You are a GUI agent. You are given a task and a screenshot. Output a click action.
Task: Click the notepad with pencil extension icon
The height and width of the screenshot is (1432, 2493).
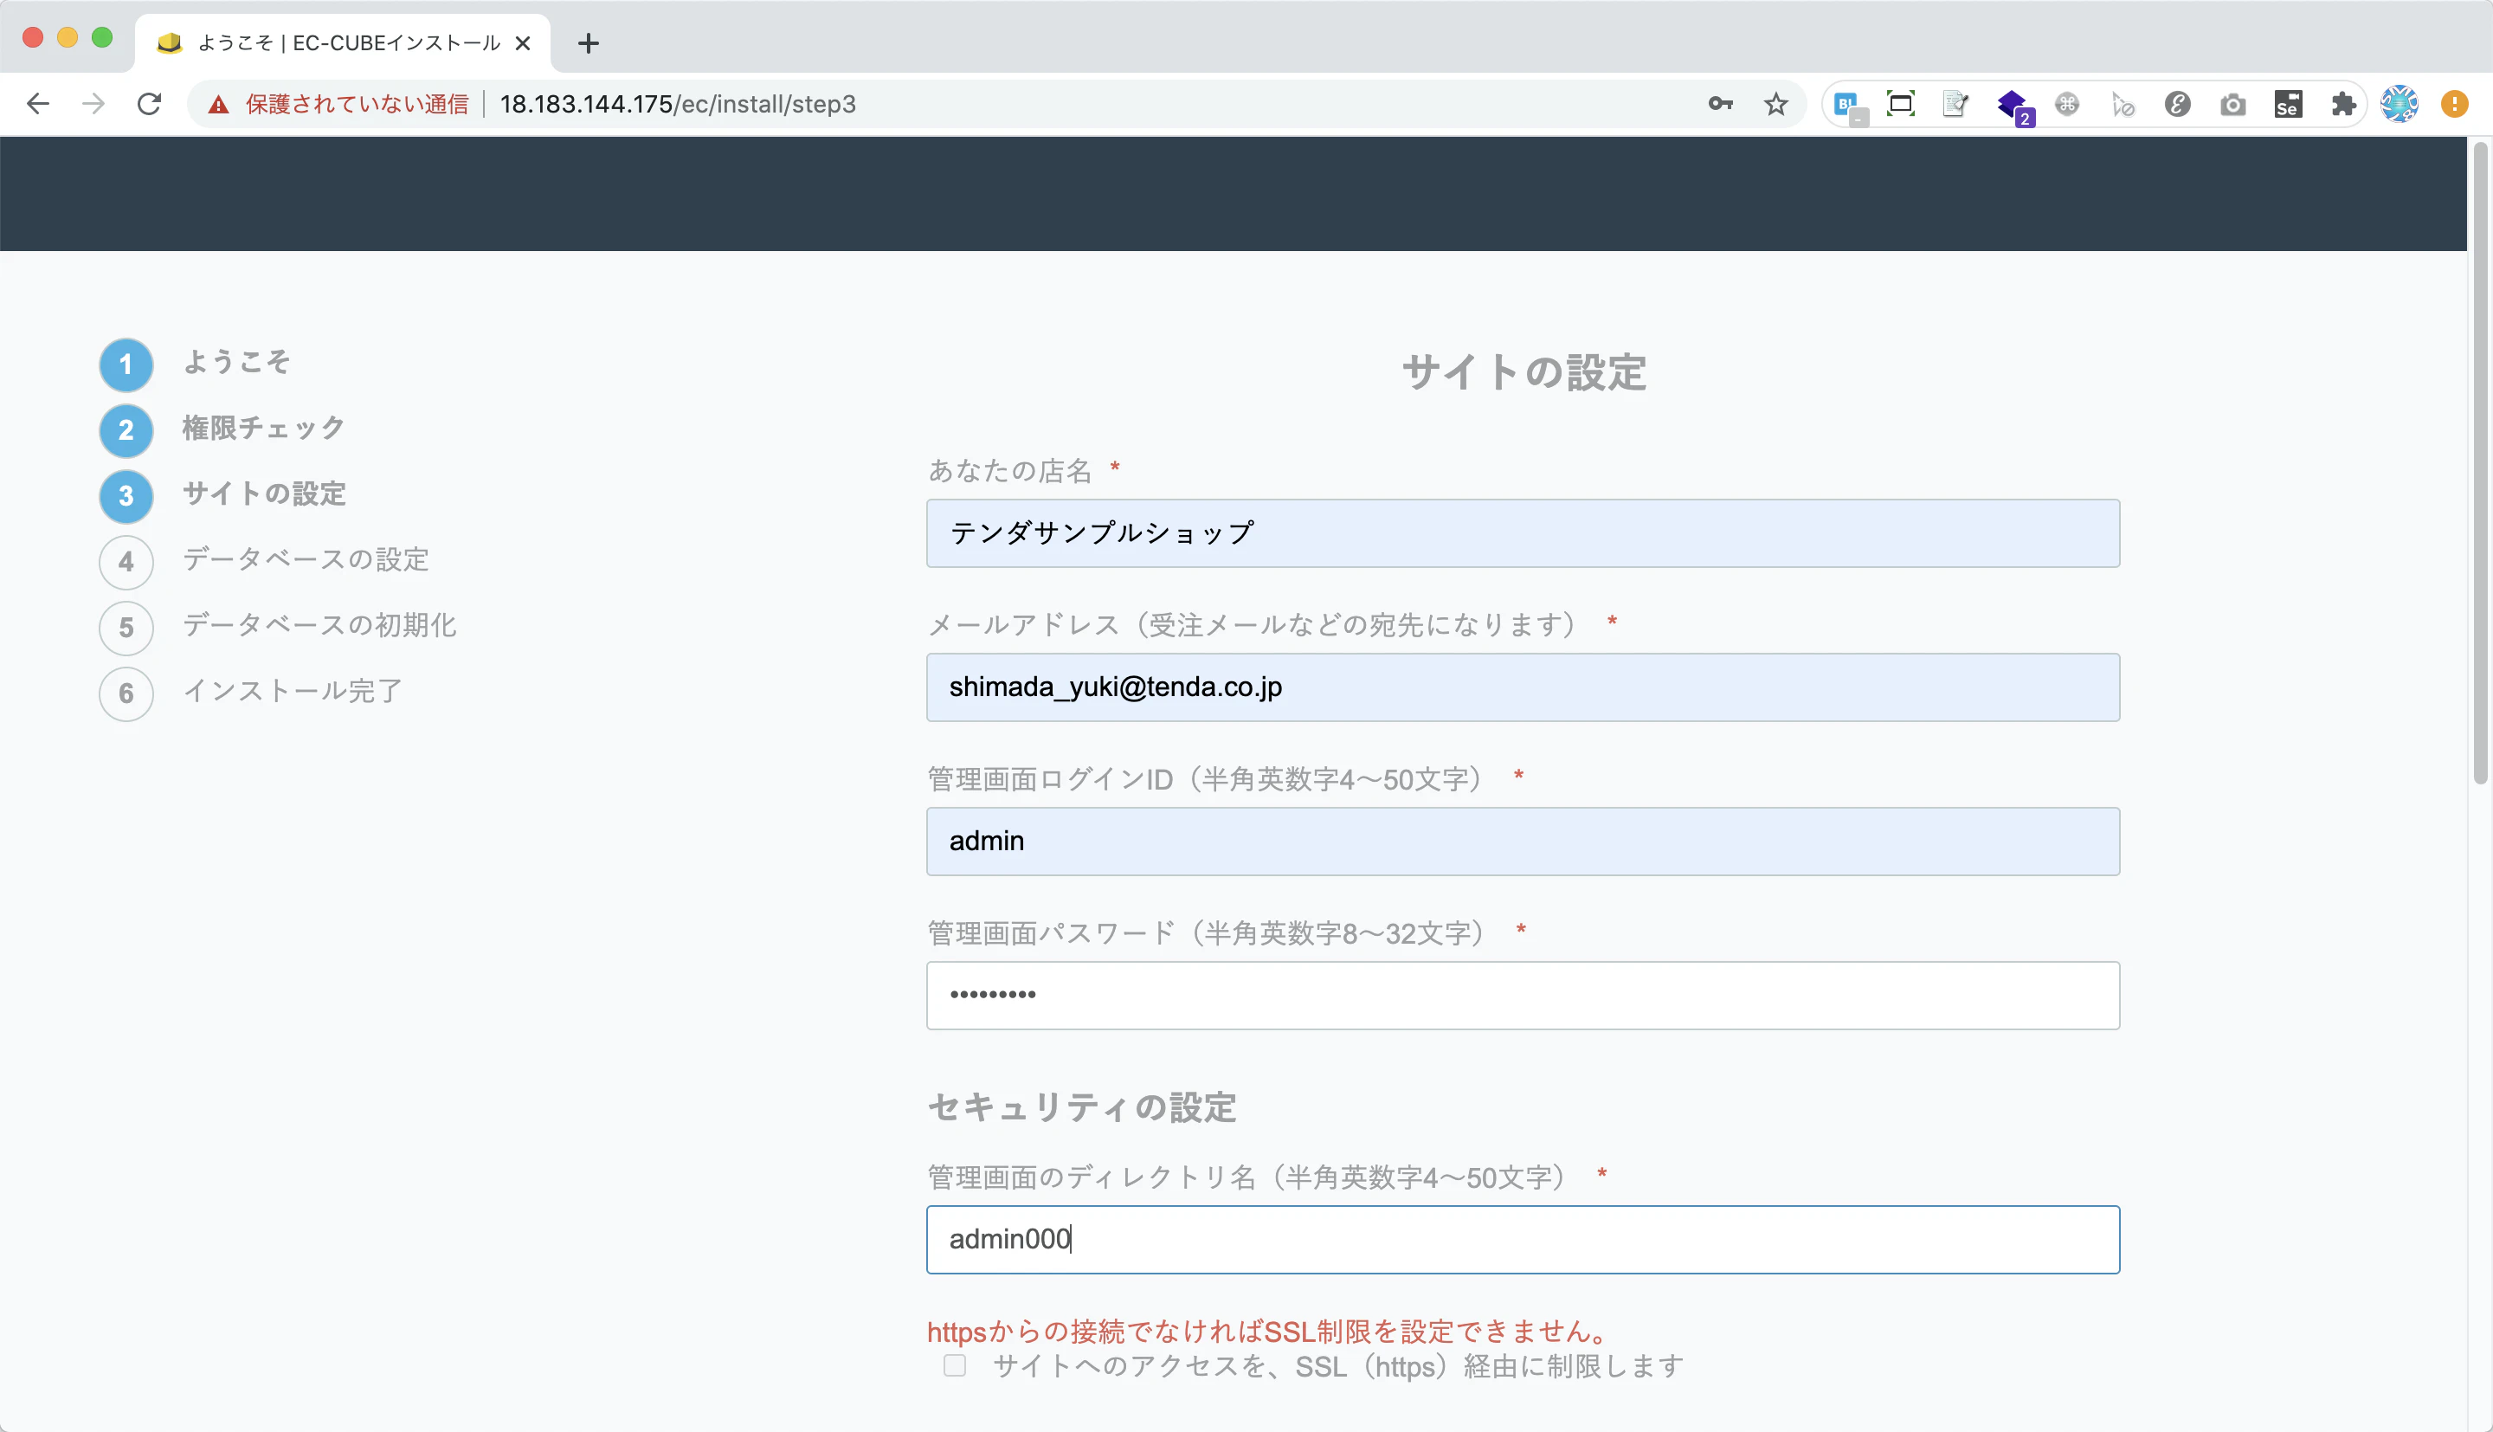[x=1955, y=104]
